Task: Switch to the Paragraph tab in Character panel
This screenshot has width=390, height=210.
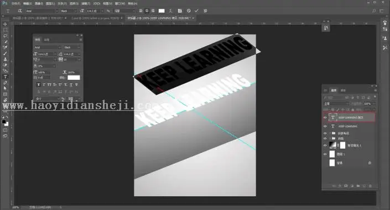Action: [x=46, y=40]
